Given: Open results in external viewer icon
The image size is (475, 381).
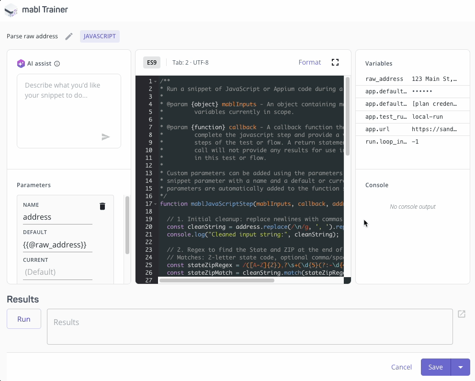Looking at the screenshot, I should click(x=462, y=314).
